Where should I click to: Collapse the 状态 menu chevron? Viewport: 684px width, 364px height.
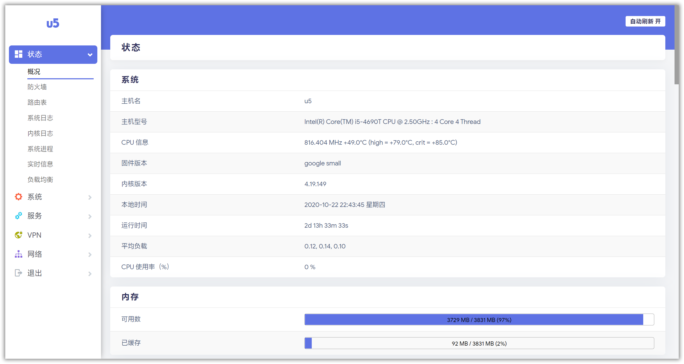[90, 55]
